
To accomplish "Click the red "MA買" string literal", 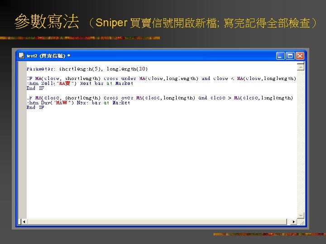I will [62, 103].
